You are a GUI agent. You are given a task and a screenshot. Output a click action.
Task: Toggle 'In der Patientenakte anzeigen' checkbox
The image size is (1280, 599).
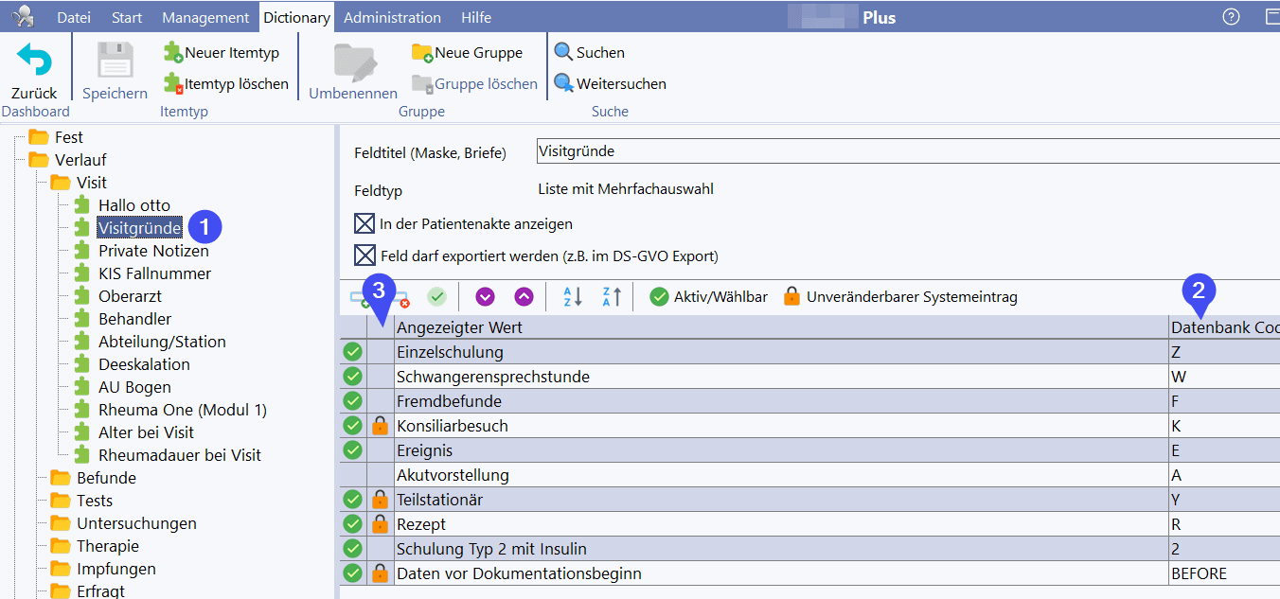364,224
